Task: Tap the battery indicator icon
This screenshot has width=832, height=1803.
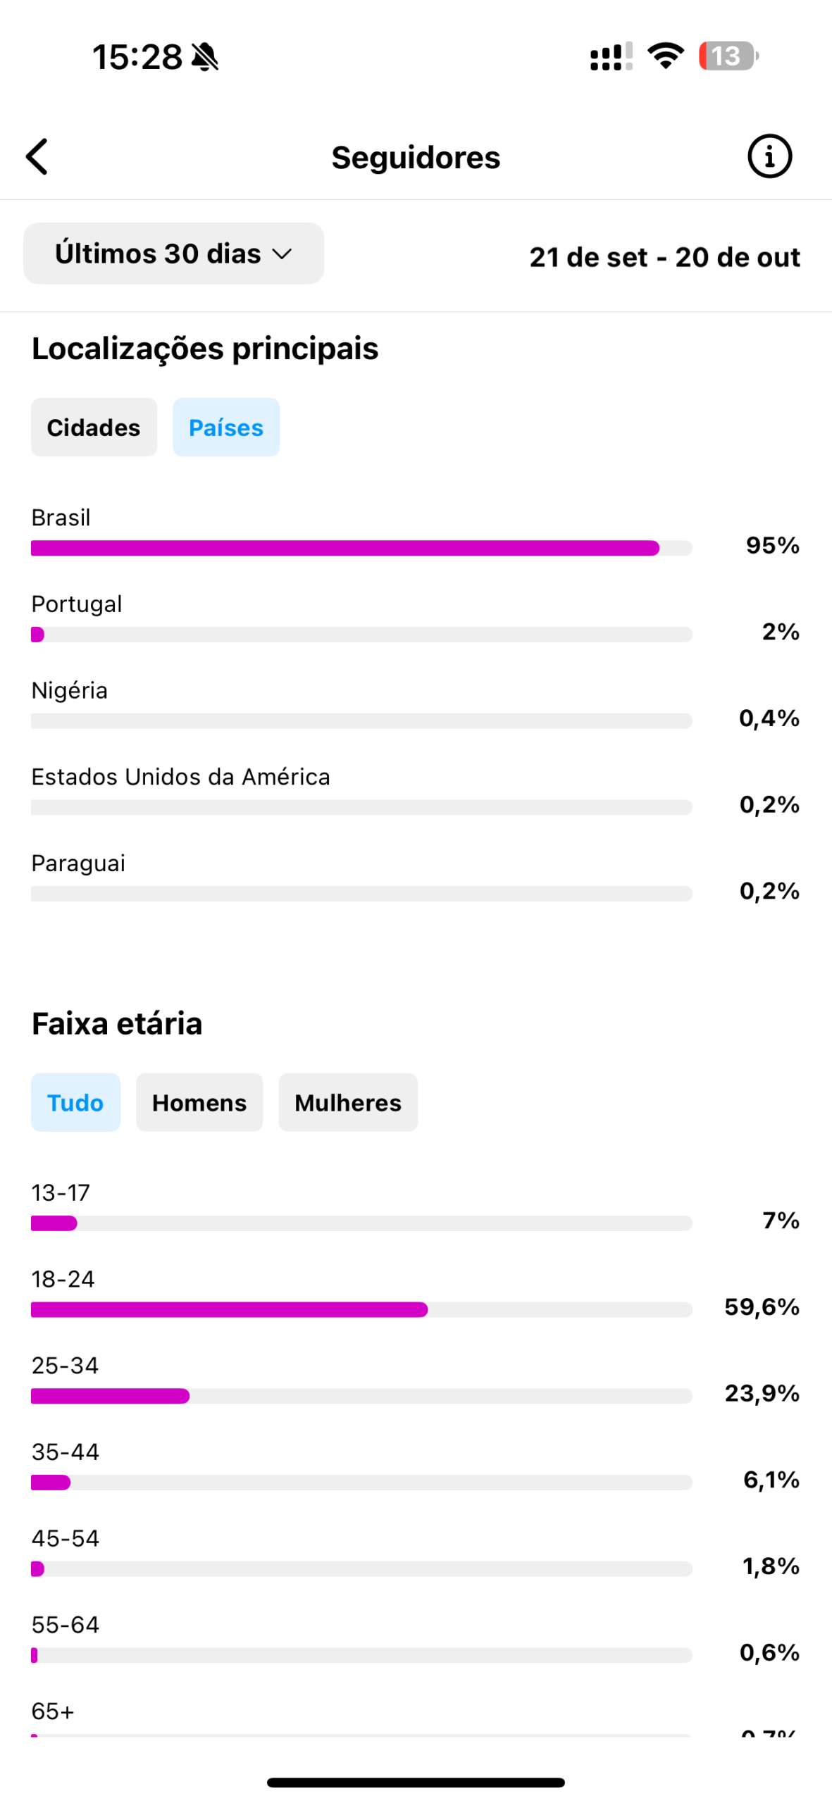Action: pyautogui.click(x=728, y=56)
